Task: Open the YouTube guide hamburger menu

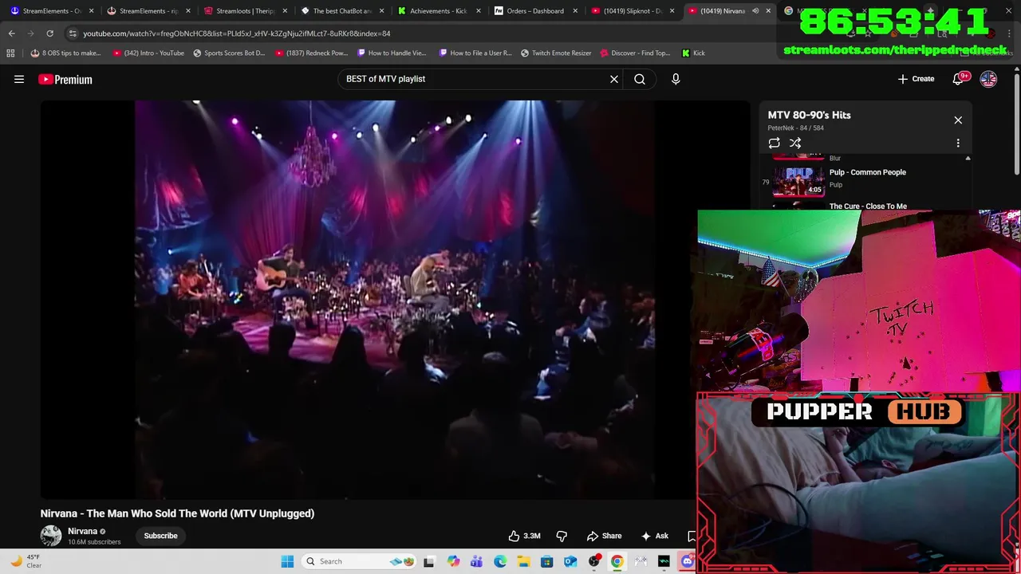Action: tap(19, 79)
